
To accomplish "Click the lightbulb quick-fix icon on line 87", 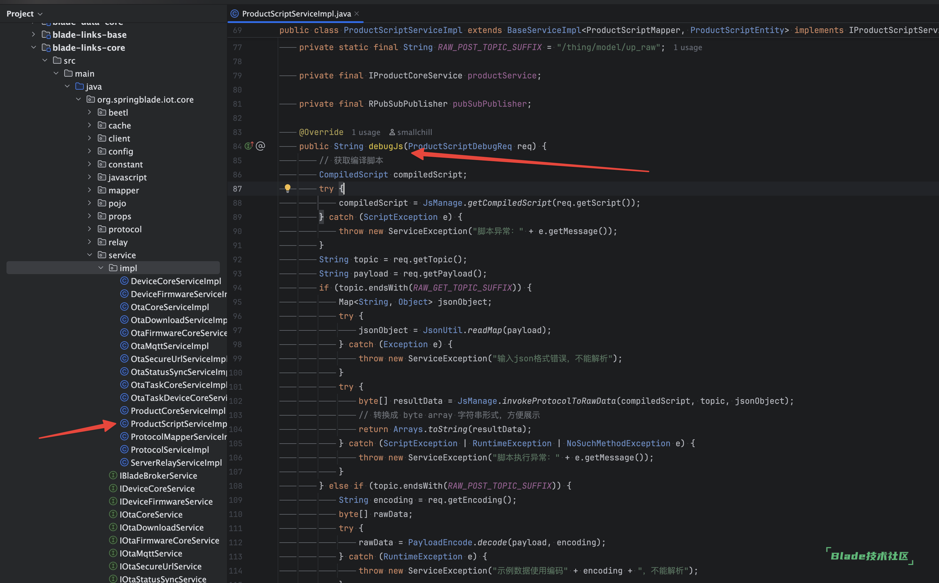I will pos(288,188).
